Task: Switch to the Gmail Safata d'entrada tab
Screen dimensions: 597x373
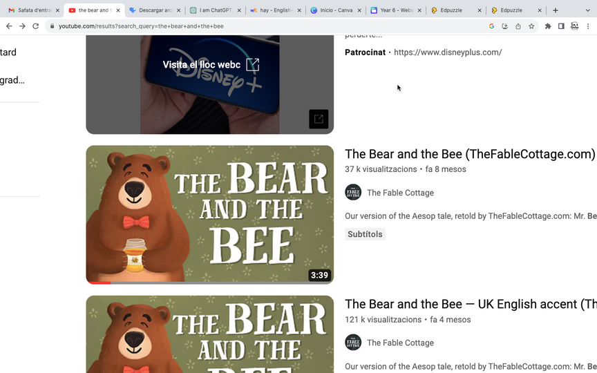Action: point(34,10)
